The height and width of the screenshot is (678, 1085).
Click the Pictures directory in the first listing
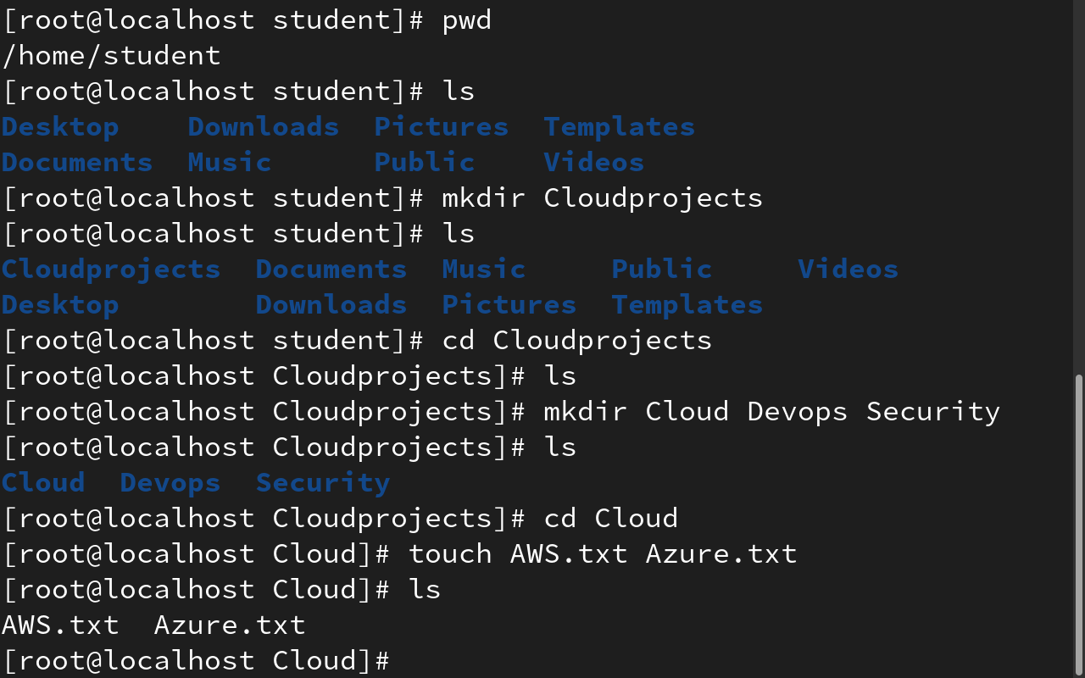tap(442, 127)
